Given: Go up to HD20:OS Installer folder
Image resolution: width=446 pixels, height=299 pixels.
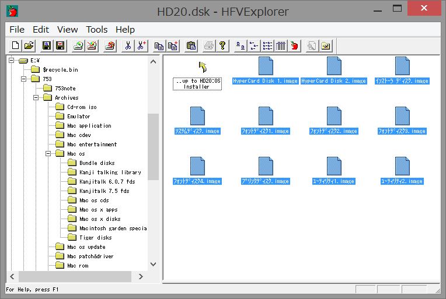Looking at the screenshot, I should [197, 76].
